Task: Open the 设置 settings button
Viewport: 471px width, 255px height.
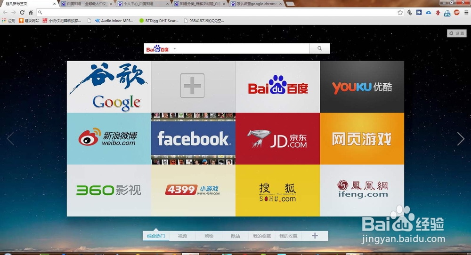Action: (456, 33)
